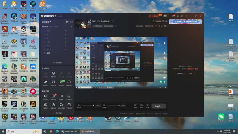This screenshot has height=134, width=238.
Task: Mute the 麦克风 microphone icon
Action: tap(79, 105)
